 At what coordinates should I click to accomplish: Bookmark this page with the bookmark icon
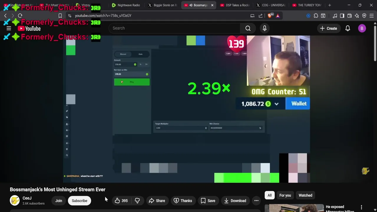click(60, 16)
